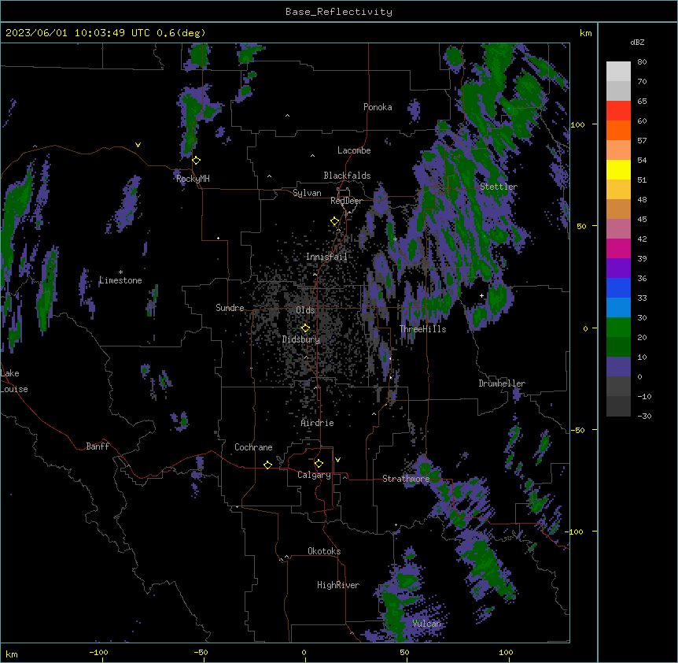Click the Didsbury label

tap(301, 339)
